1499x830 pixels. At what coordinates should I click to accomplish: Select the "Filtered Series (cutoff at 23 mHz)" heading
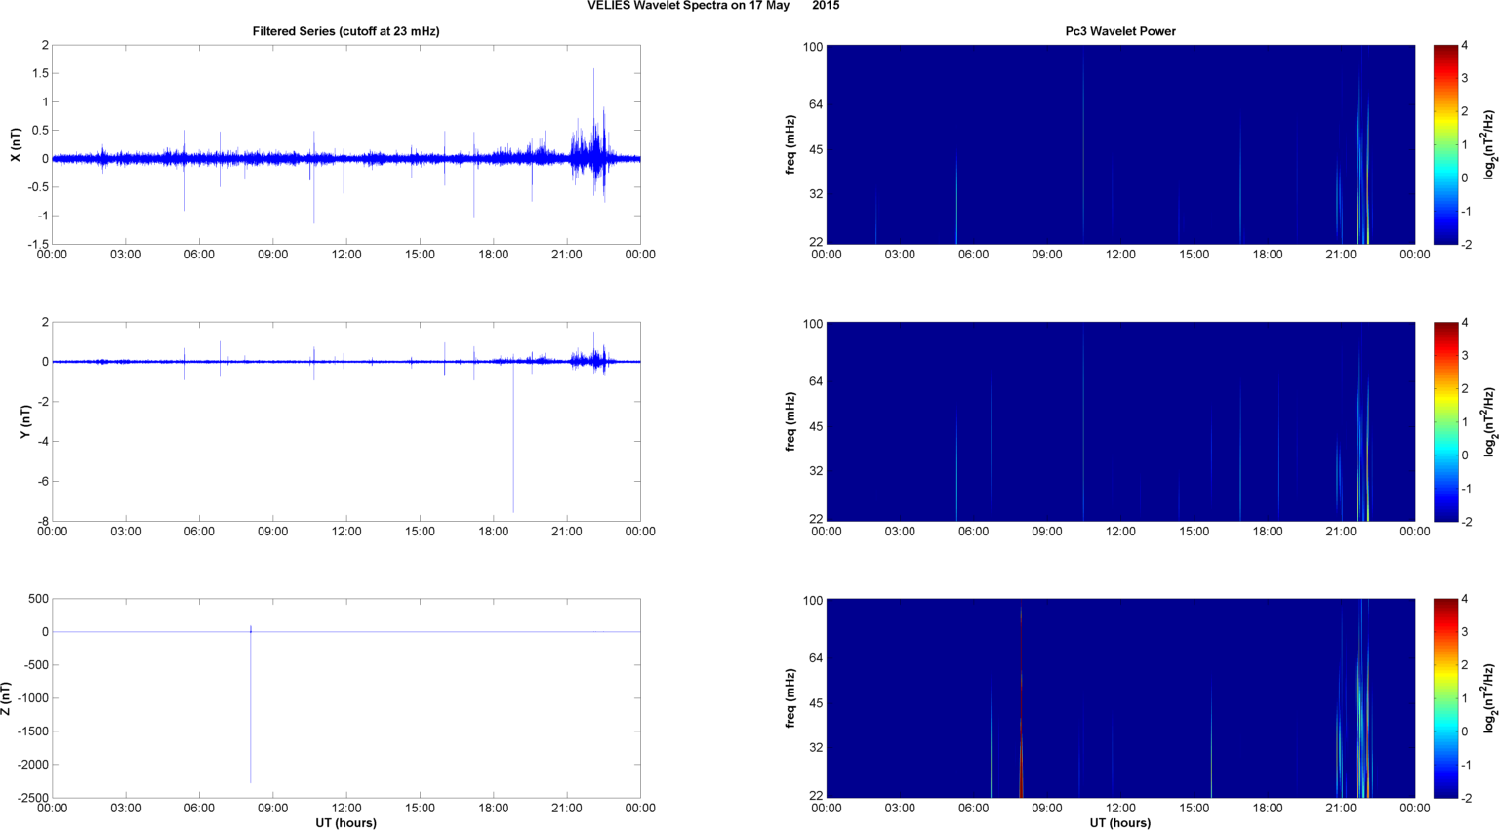(345, 31)
